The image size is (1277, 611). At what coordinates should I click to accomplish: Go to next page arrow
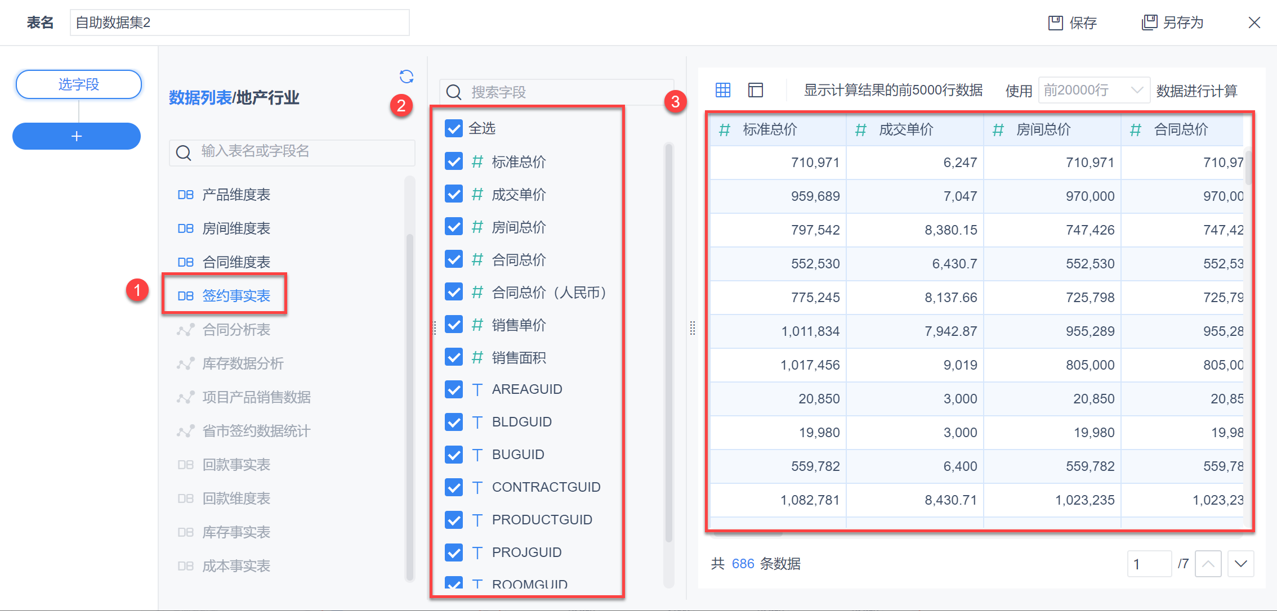point(1240,564)
